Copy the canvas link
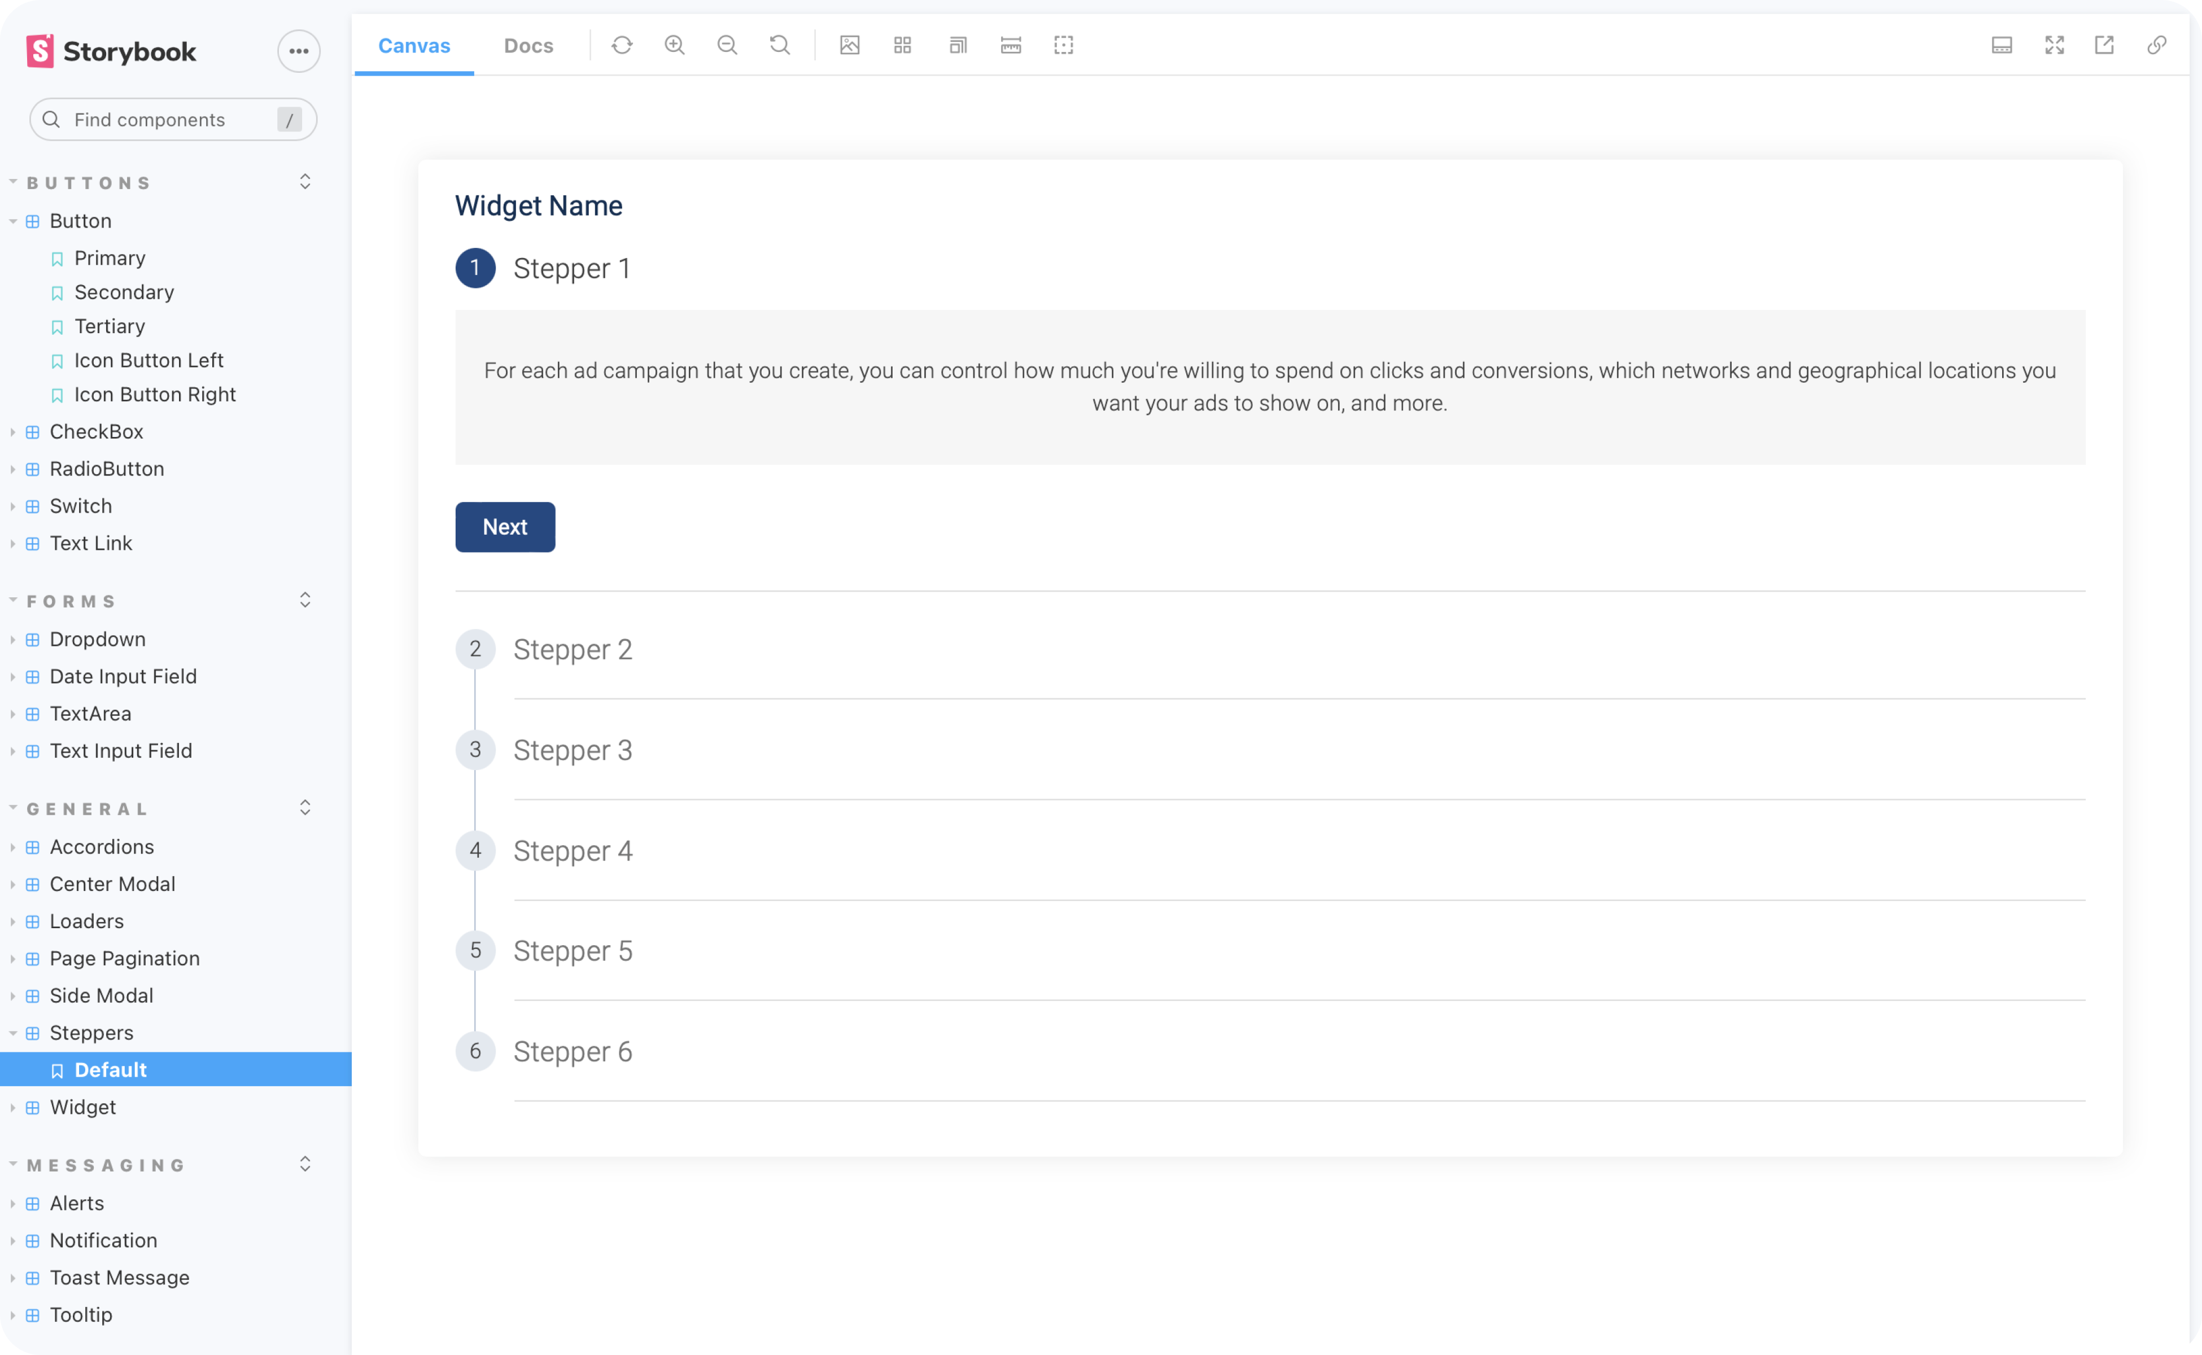 2157,45
